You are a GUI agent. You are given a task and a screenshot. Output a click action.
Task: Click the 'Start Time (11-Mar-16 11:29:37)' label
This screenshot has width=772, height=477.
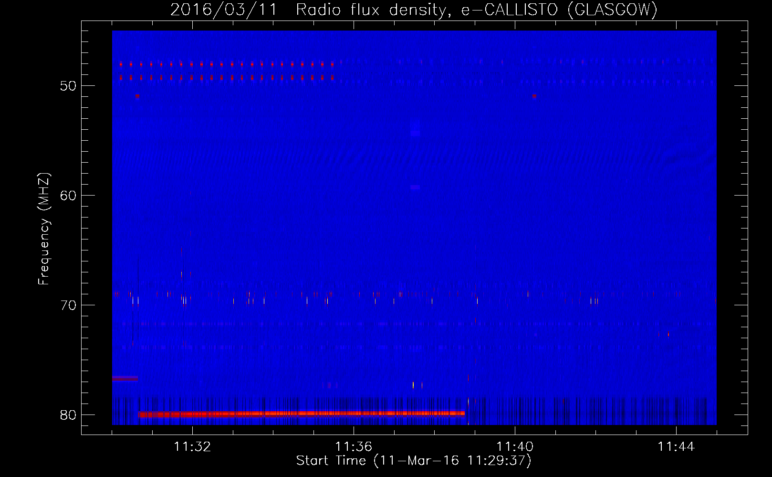tap(414, 461)
